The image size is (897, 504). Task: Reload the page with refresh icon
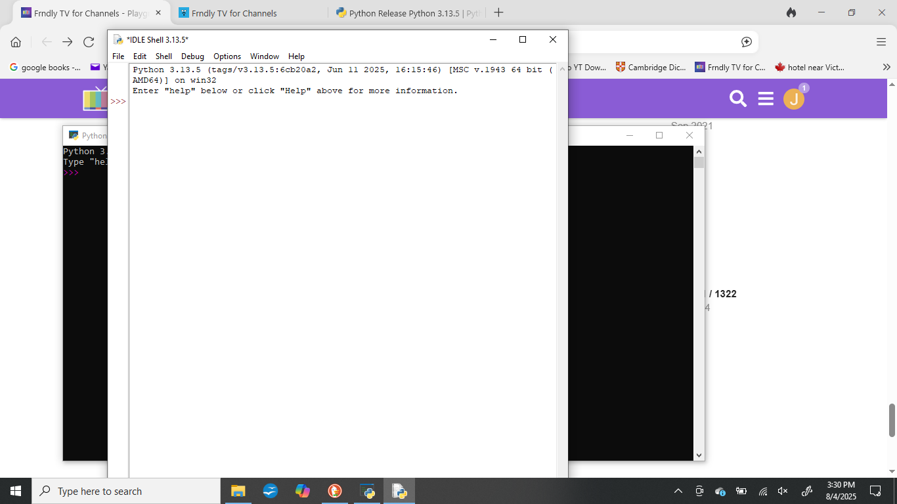tap(89, 42)
